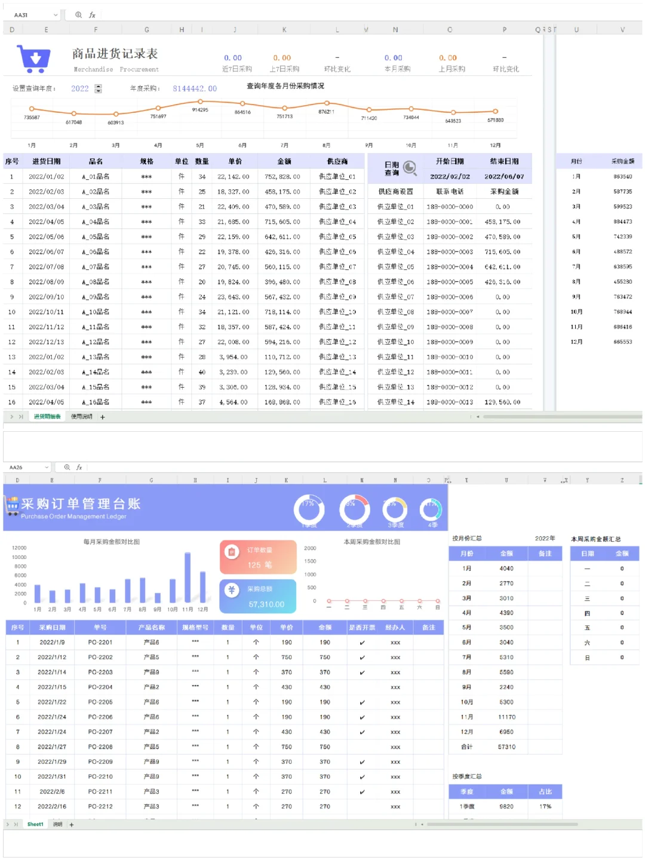
Task: Toggle the 是否开票 checkmark for PO-2201
Action: 361,642
